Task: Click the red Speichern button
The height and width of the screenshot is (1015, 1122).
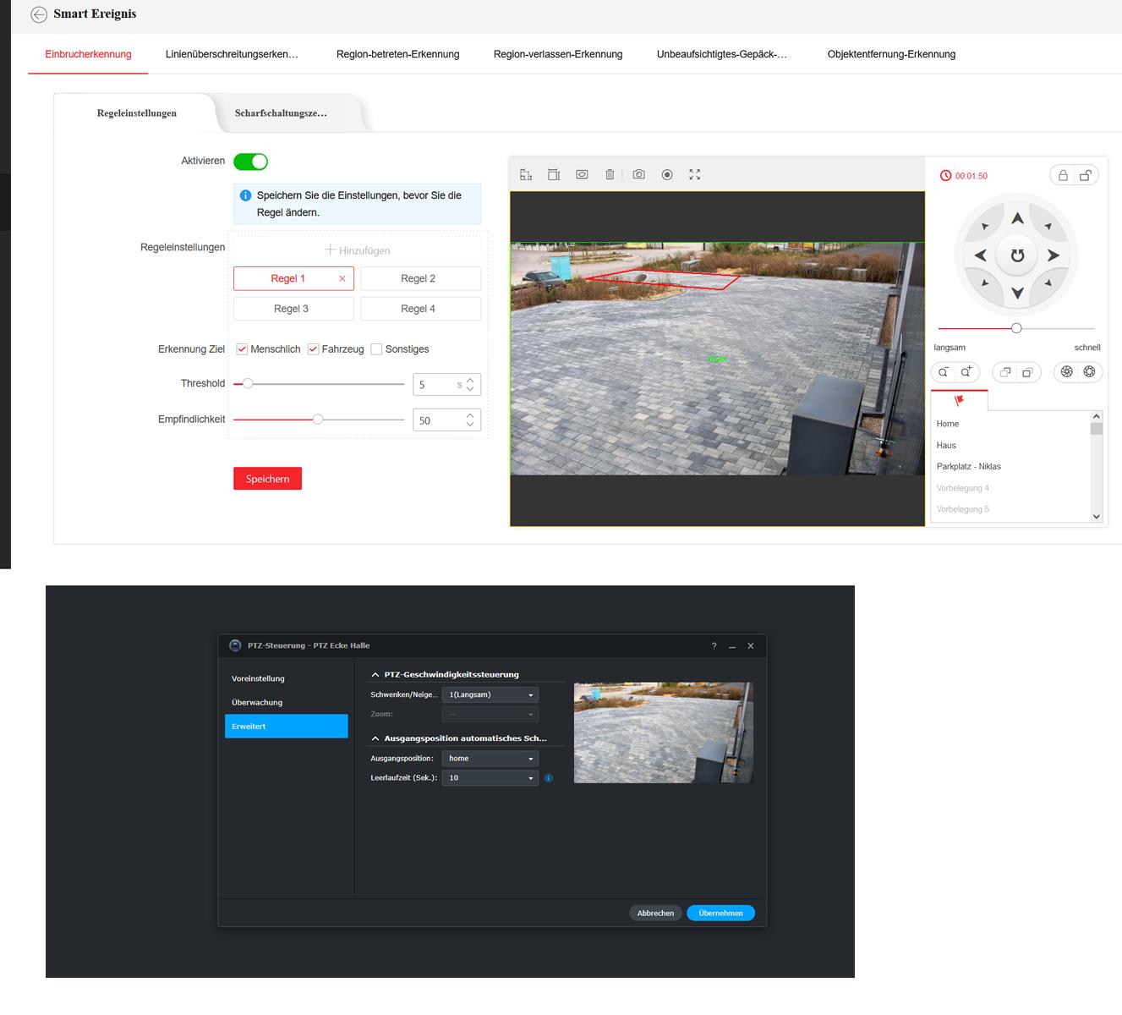Action: click(267, 479)
